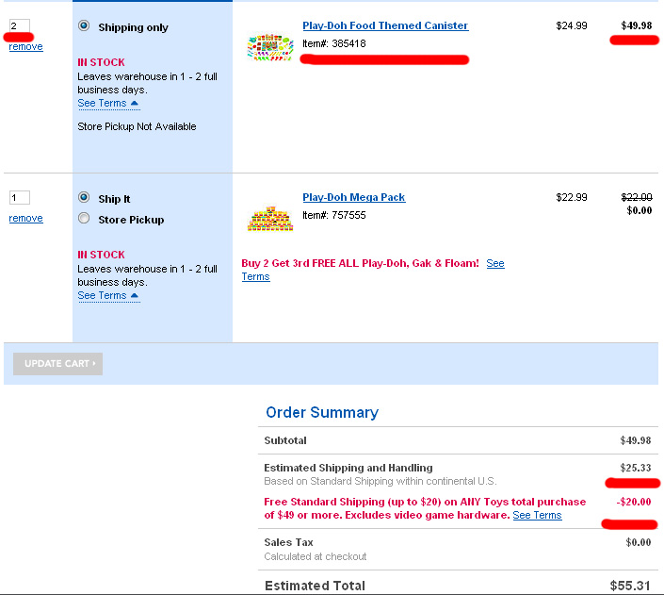Choose the Store Pickup radio option
This screenshot has width=664, height=595.
(x=84, y=219)
